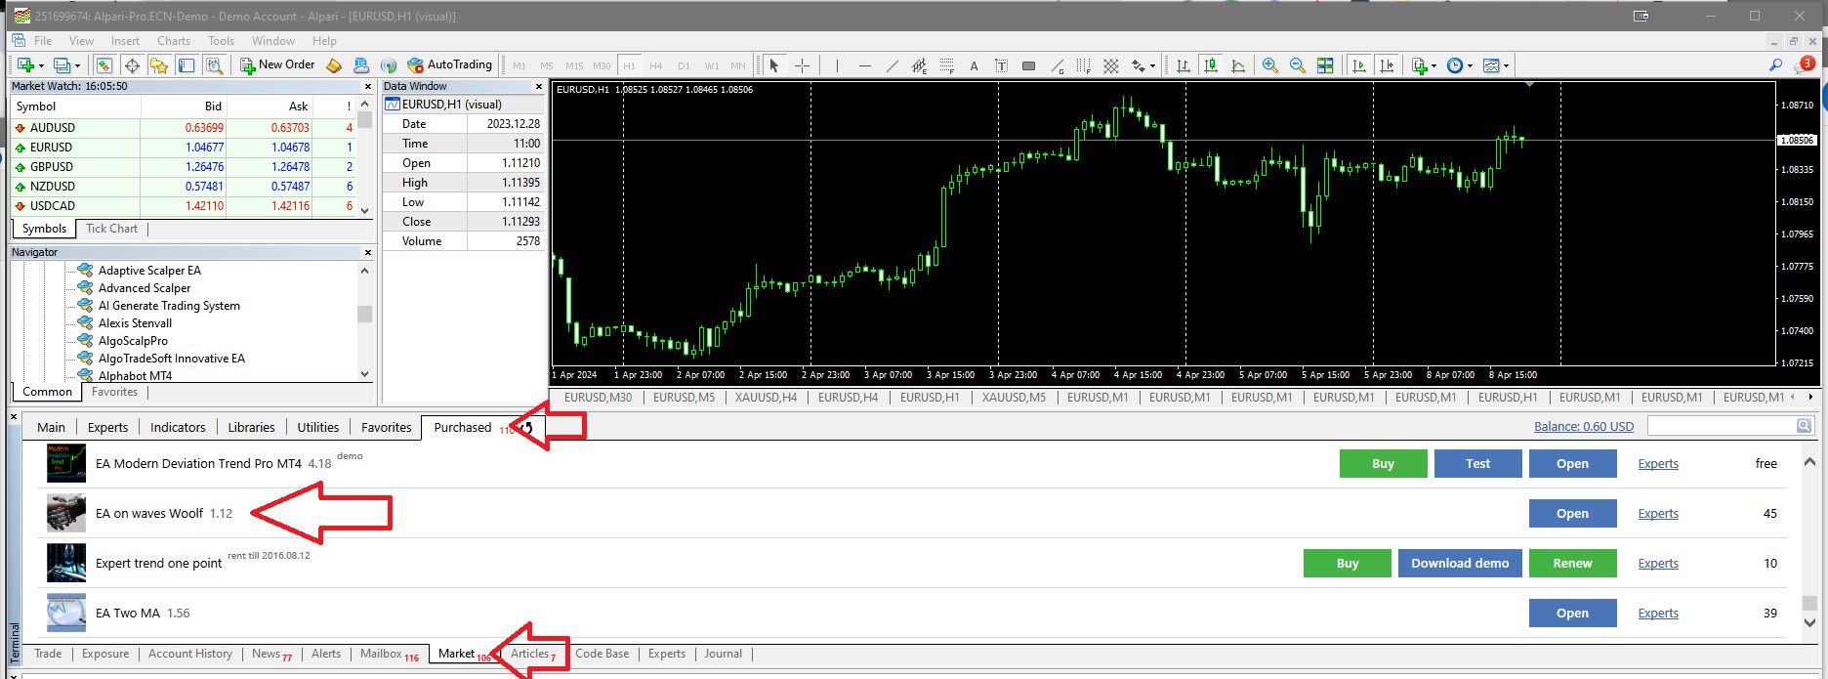This screenshot has height=679, width=1828.
Task: Select the cursor arrow tool
Action: click(774, 65)
